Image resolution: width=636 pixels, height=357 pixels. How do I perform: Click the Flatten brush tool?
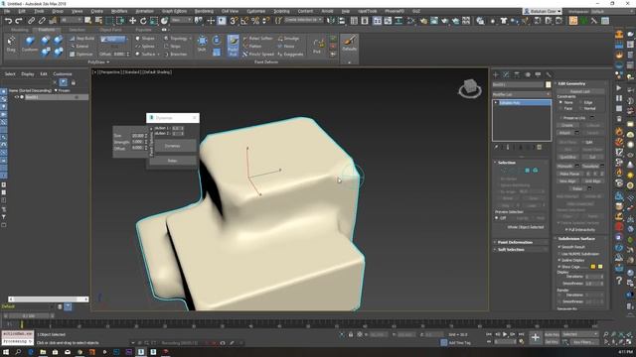[252, 47]
